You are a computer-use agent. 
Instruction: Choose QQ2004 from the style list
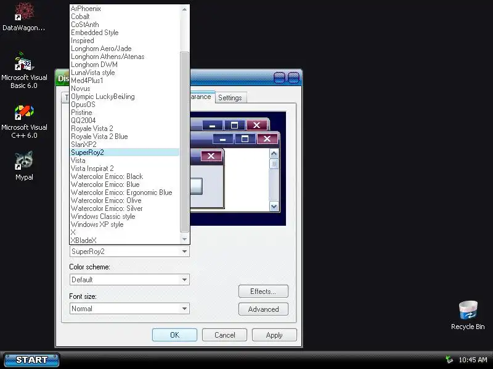pos(124,121)
